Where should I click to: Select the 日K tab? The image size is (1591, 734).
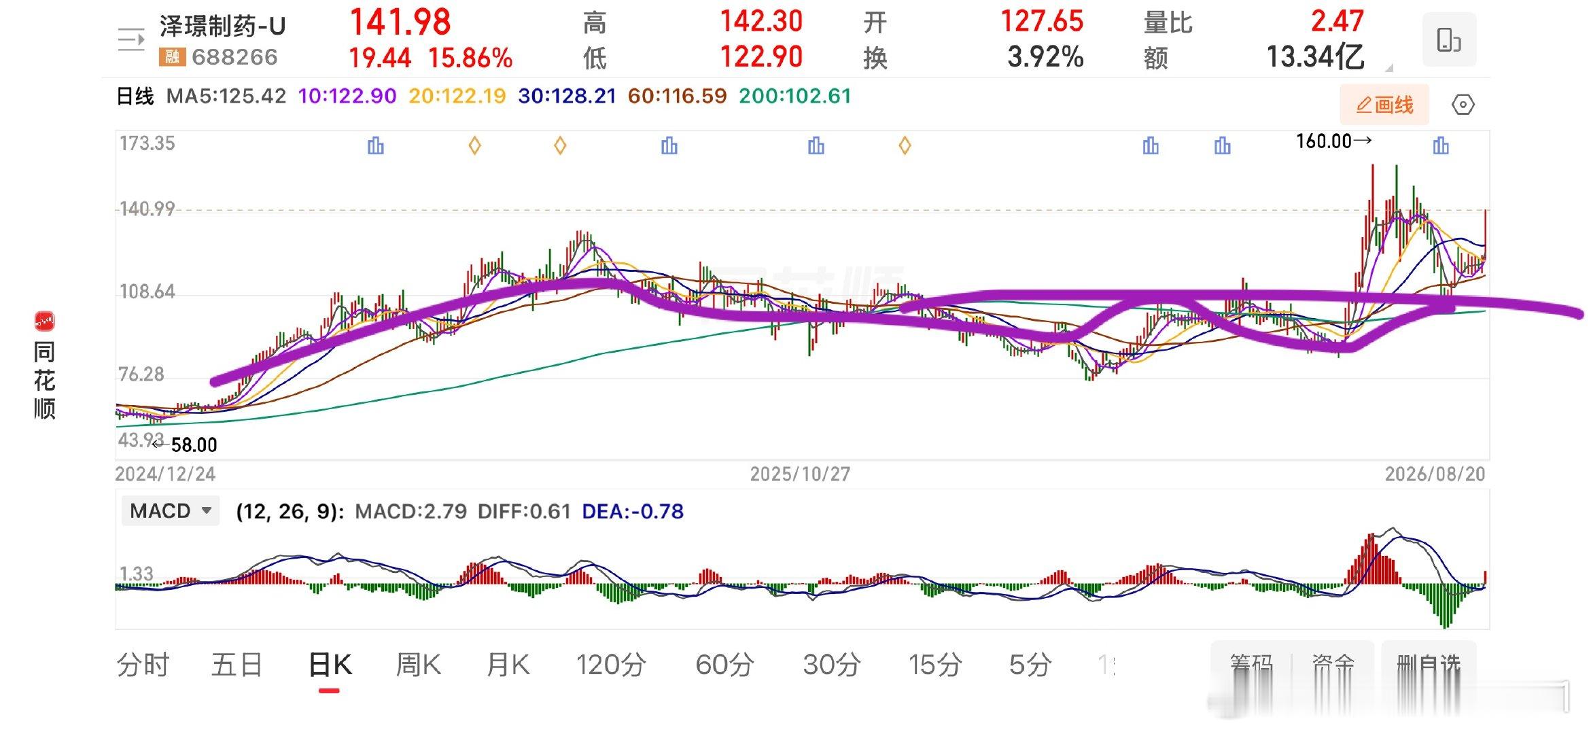(x=330, y=665)
